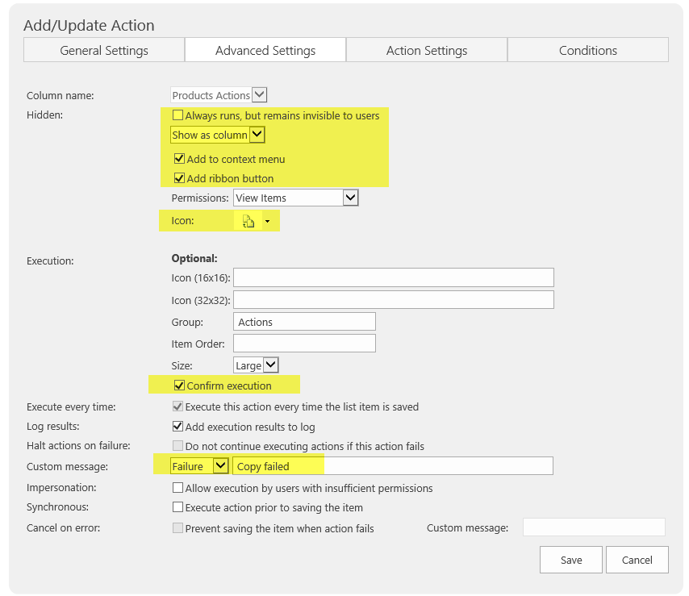
Task: Click the copy document icon next to Icon
Action: point(248,221)
